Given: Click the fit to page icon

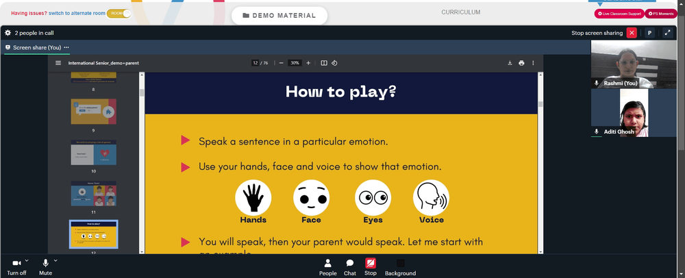Looking at the screenshot, I should 324,63.
